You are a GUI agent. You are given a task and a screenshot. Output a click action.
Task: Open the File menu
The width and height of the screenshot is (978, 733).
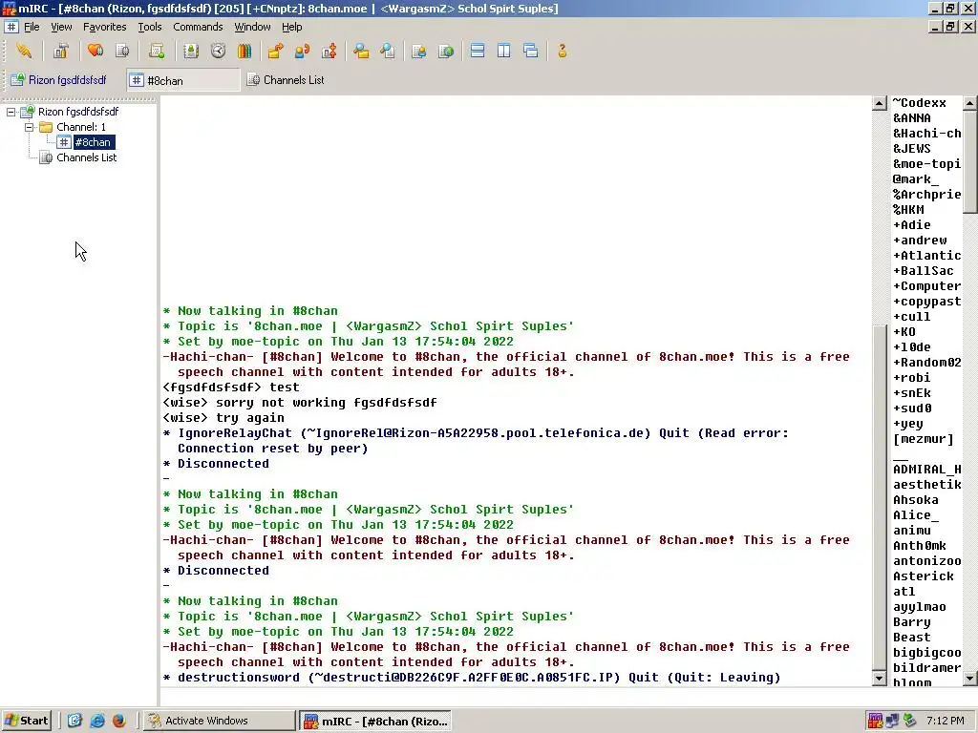(x=32, y=27)
